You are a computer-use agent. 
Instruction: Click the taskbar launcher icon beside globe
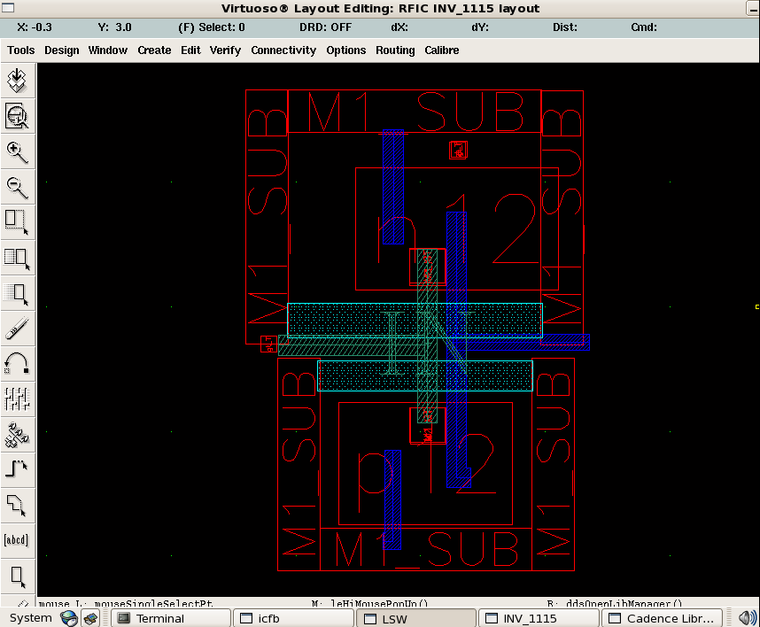point(90,618)
